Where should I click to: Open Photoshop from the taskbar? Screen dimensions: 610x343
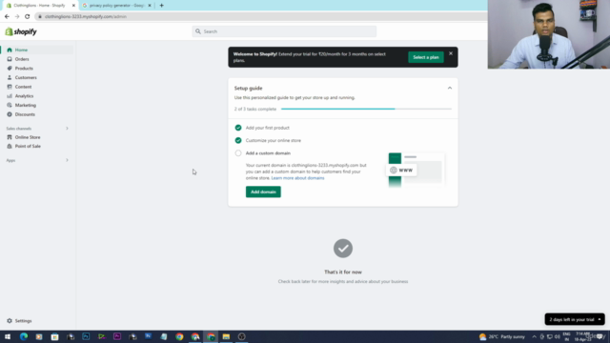point(86,336)
